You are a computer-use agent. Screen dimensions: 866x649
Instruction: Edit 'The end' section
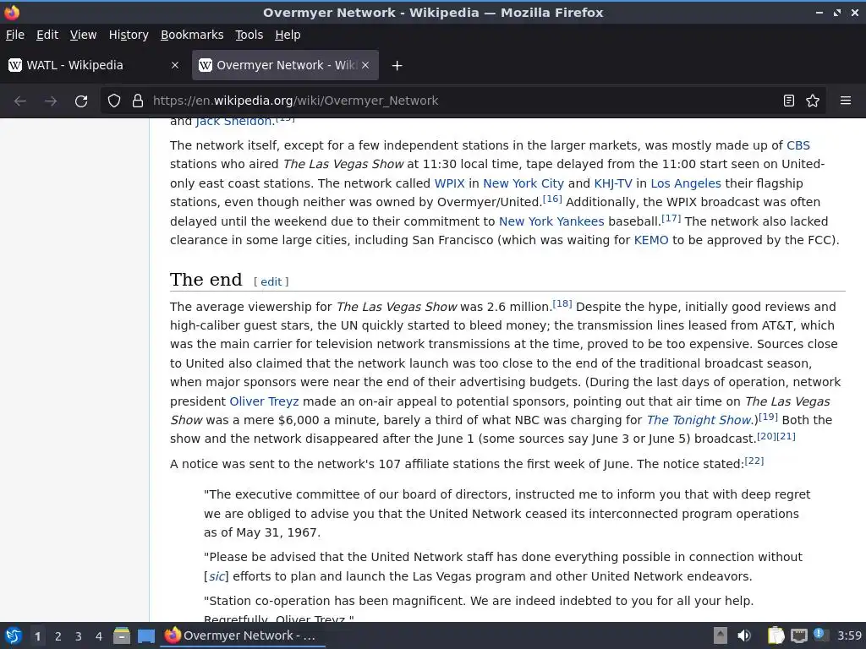click(x=271, y=282)
